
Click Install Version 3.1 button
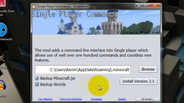pos(138,81)
